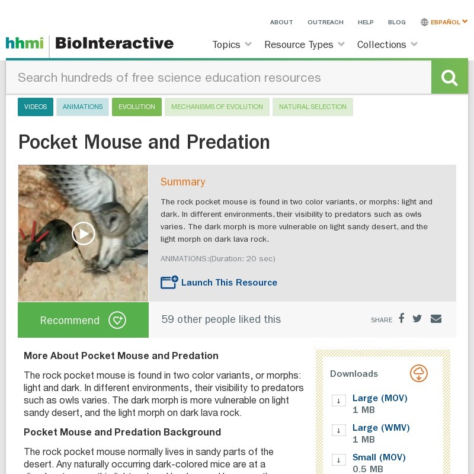Viewport: 474px width, 474px height.
Task: Click the download arrow for Large (WMV)
Action: pyautogui.click(x=339, y=430)
